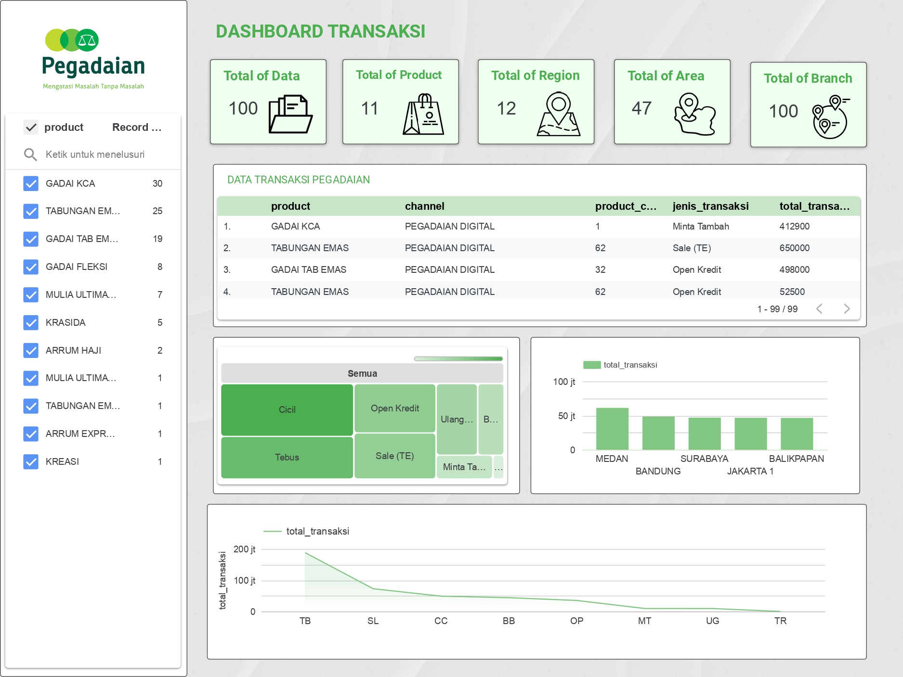Go to previous page of transaction table
This screenshot has width=903, height=677.
819,309
